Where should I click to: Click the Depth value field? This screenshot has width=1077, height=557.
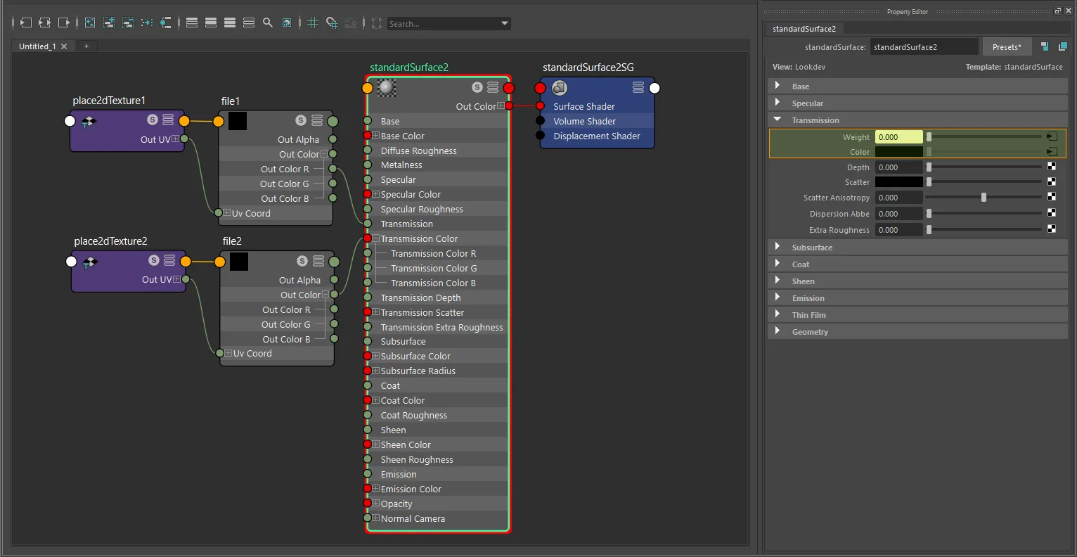click(x=898, y=167)
